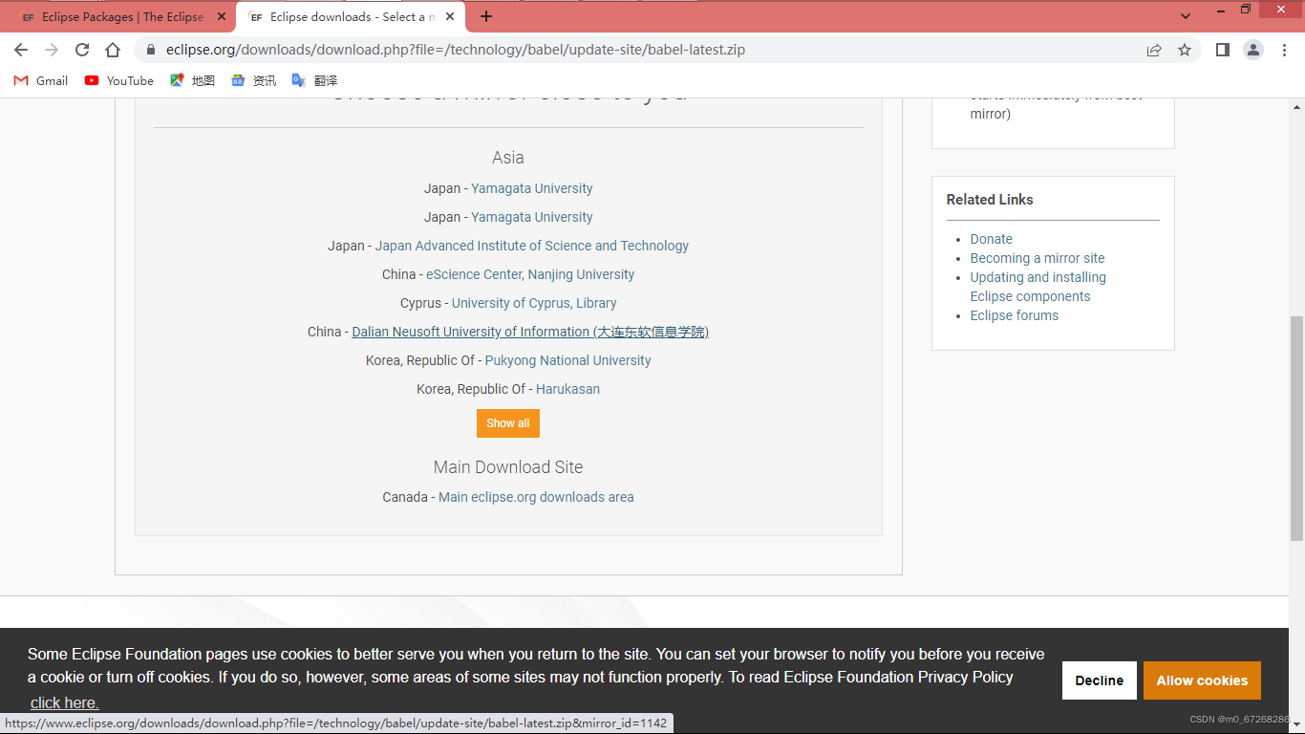Share this page via share icon
The height and width of the screenshot is (734, 1305).
1154,50
